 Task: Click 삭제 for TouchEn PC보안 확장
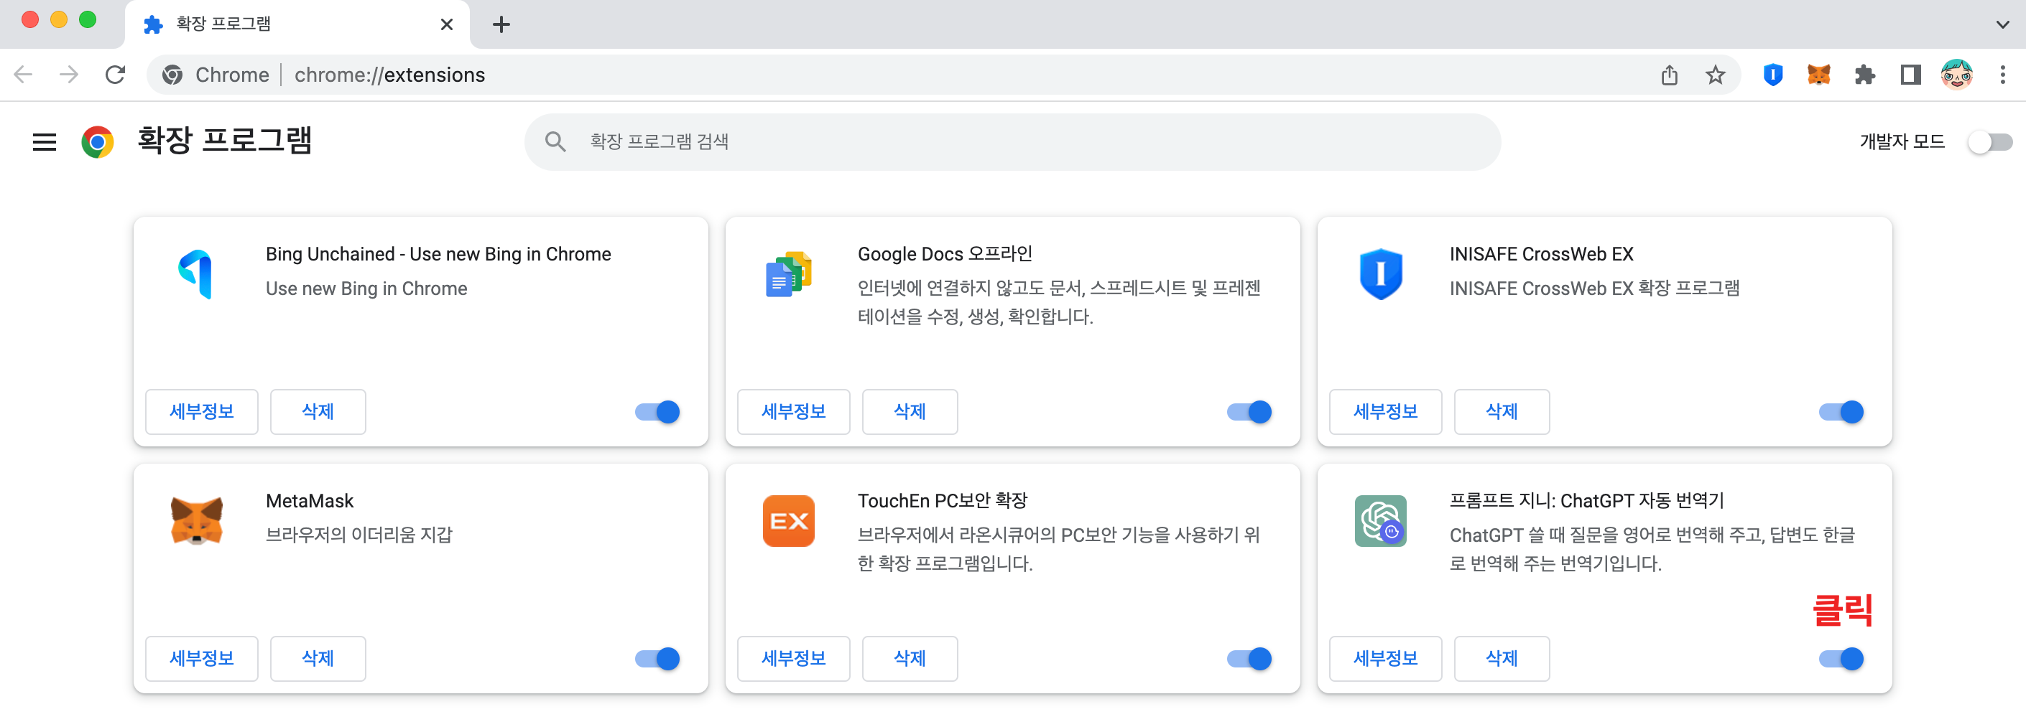pyautogui.click(x=910, y=658)
